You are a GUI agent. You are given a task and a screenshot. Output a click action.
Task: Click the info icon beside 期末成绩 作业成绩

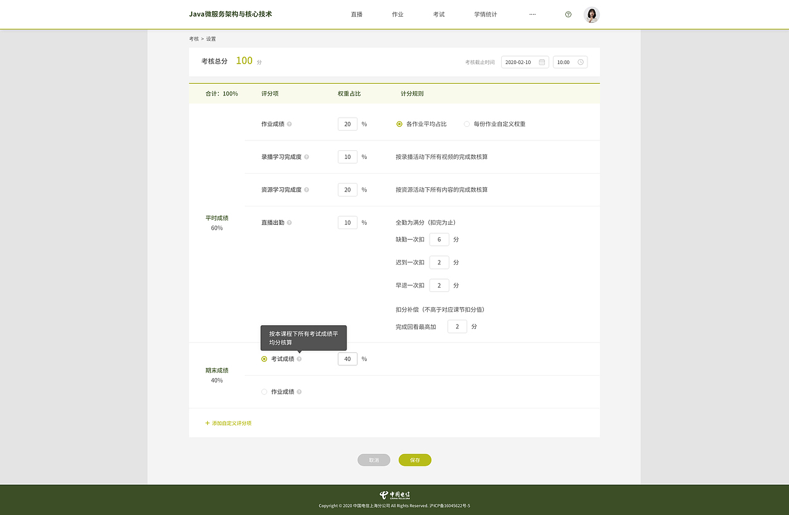pyautogui.click(x=299, y=392)
